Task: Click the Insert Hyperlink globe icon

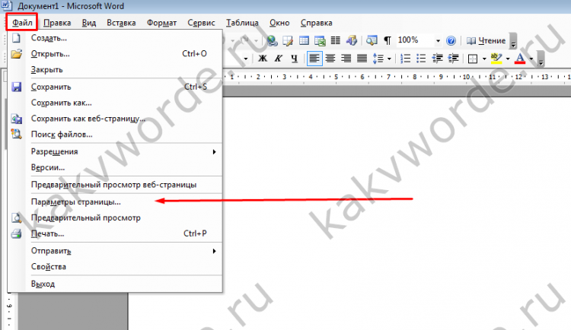Action: coord(272,40)
